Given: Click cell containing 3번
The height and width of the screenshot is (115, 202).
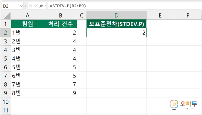Looking at the screenshot, I should pyautogui.click(x=27, y=50).
